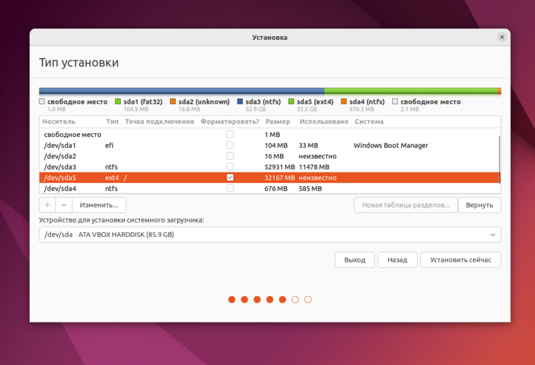Toggle the format checkbox for /dev/sda3
535x365 pixels.
pyautogui.click(x=230, y=167)
